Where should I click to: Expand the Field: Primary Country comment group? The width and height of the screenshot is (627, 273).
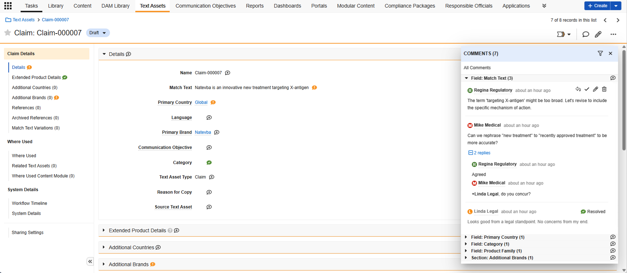click(x=466, y=237)
